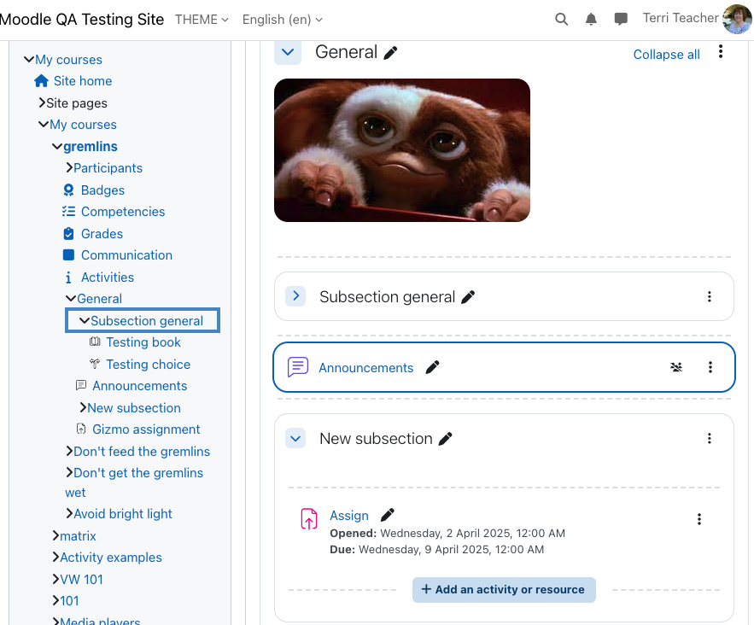Expand the Participants tree node

(x=69, y=168)
